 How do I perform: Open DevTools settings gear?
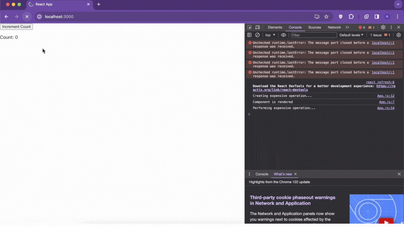point(383,27)
